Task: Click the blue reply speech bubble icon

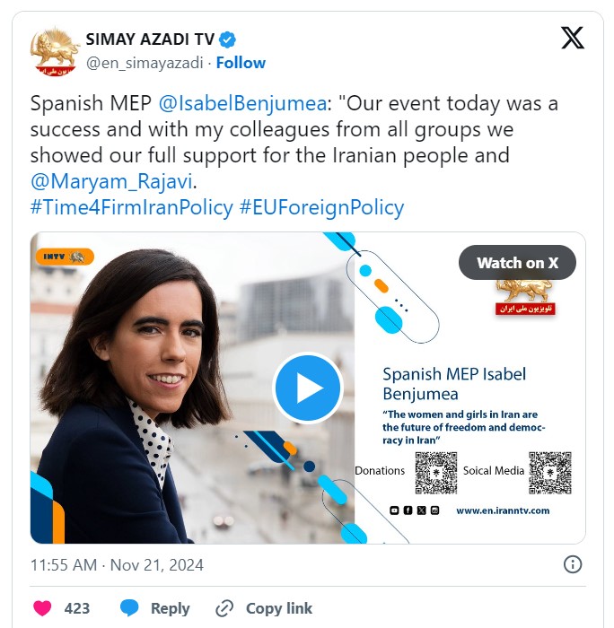Action: click(x=129, y=608)
